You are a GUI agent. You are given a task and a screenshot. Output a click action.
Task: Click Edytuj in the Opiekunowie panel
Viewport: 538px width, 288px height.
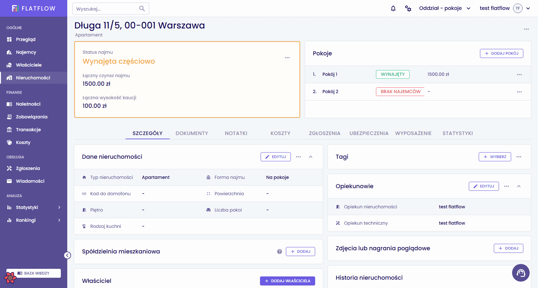click(484, 186)
